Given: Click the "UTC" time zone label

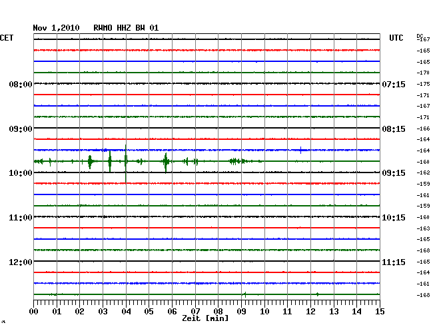Looking at the screenshot, I should (x=396, y=38).
